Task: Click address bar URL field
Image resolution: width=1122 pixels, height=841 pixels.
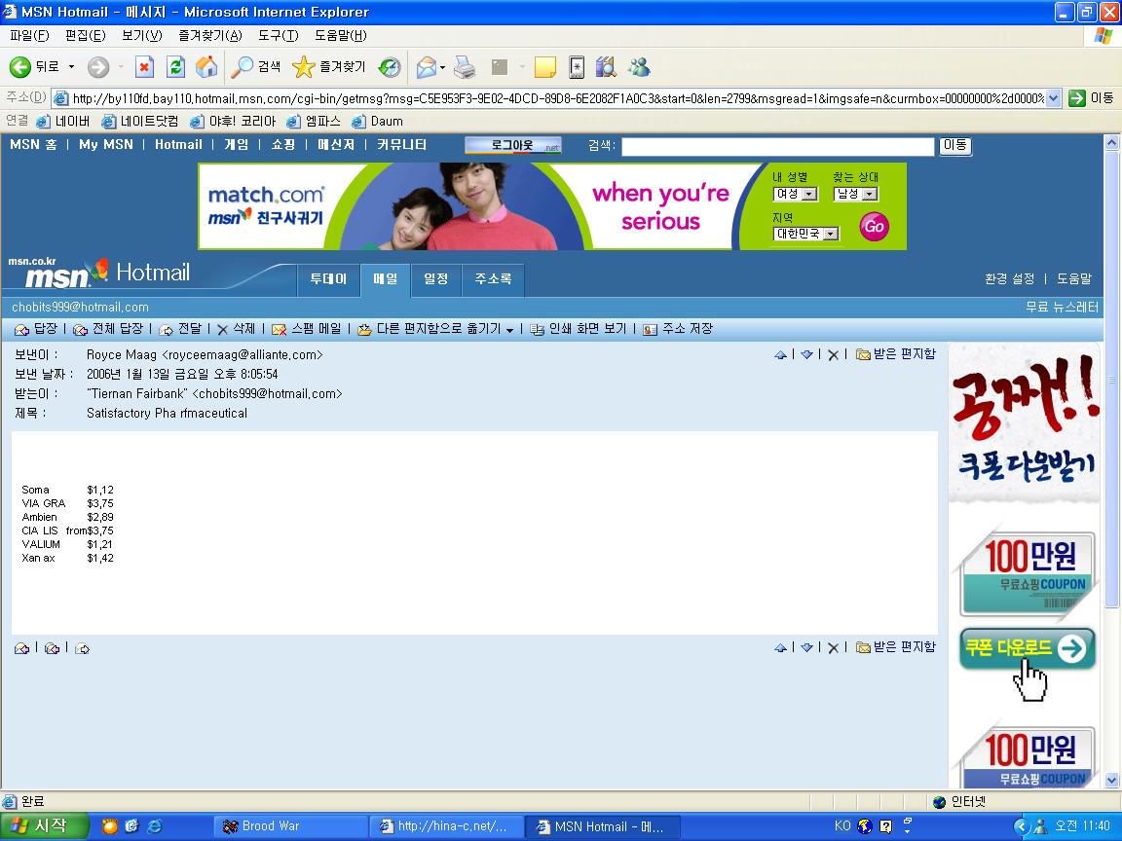Action: (550, 98)
